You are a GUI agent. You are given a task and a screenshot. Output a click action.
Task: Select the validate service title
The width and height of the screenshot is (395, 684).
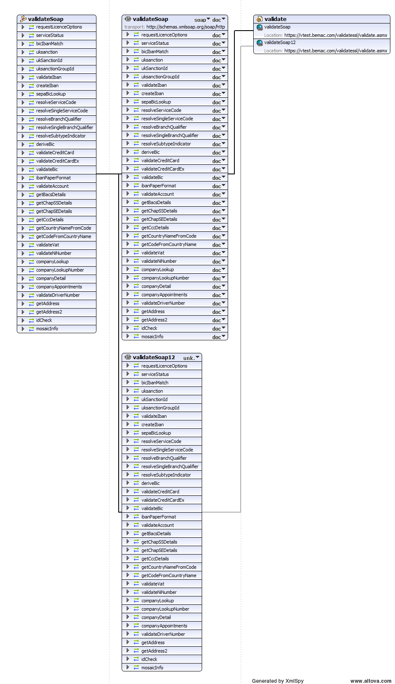(x=275, y=19)
